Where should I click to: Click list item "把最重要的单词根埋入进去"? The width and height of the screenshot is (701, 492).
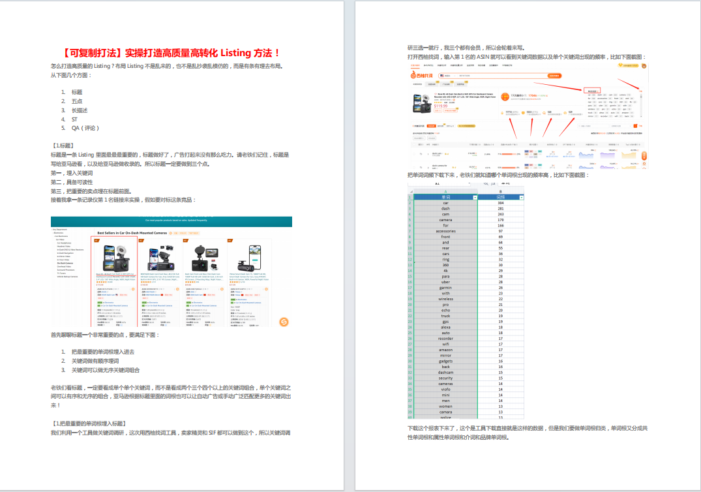(103, 352)
